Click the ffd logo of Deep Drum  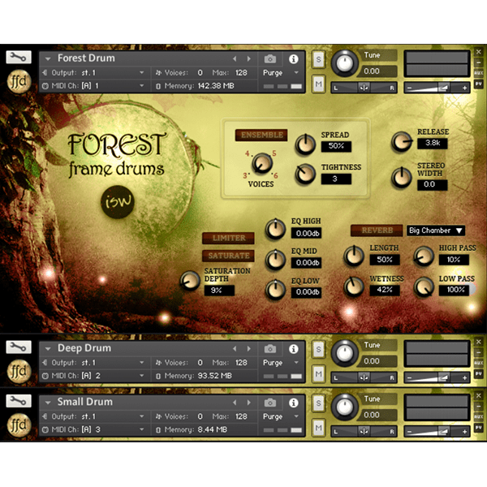19,372
